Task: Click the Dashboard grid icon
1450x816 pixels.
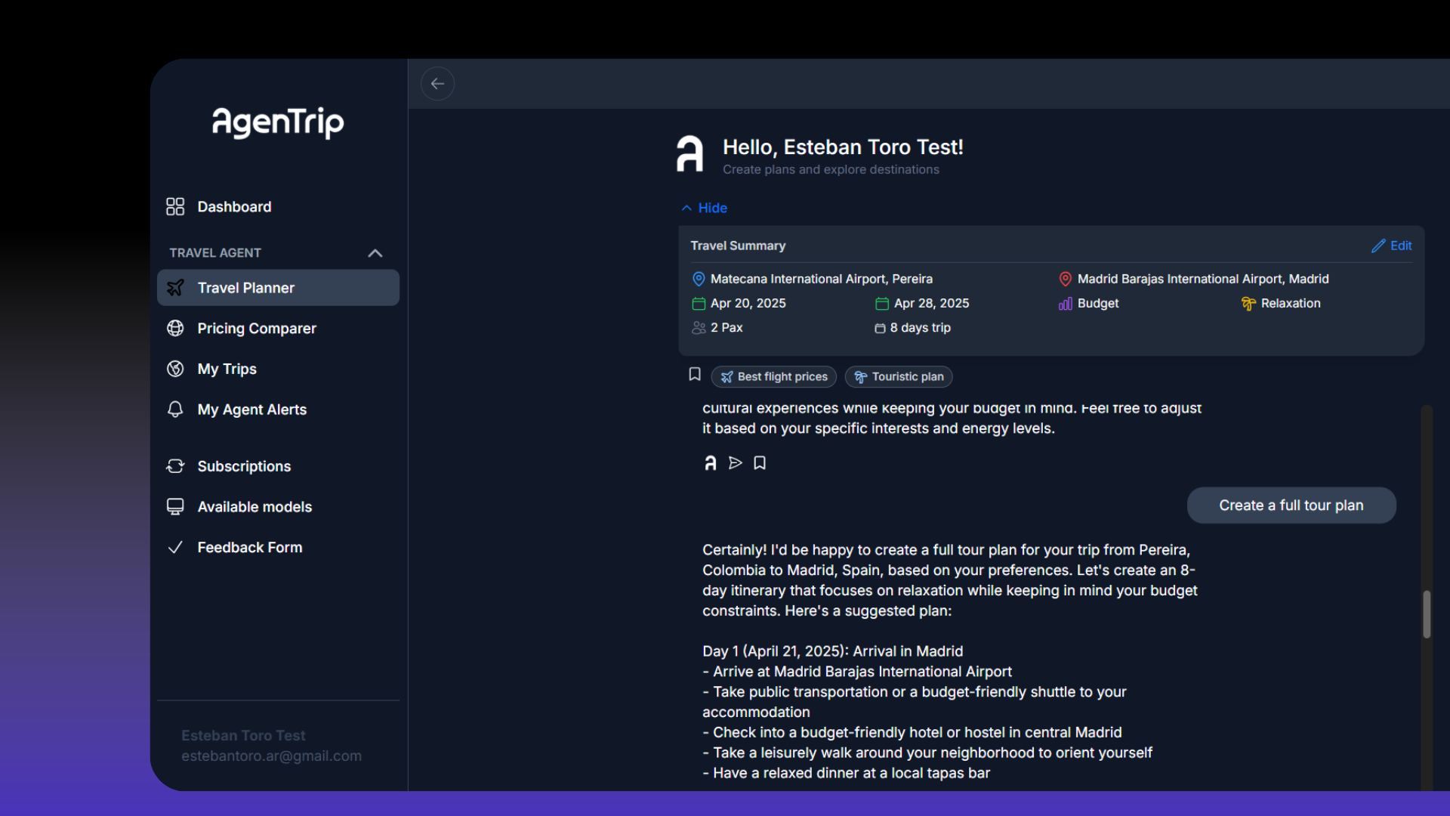Action: (175, 206)
